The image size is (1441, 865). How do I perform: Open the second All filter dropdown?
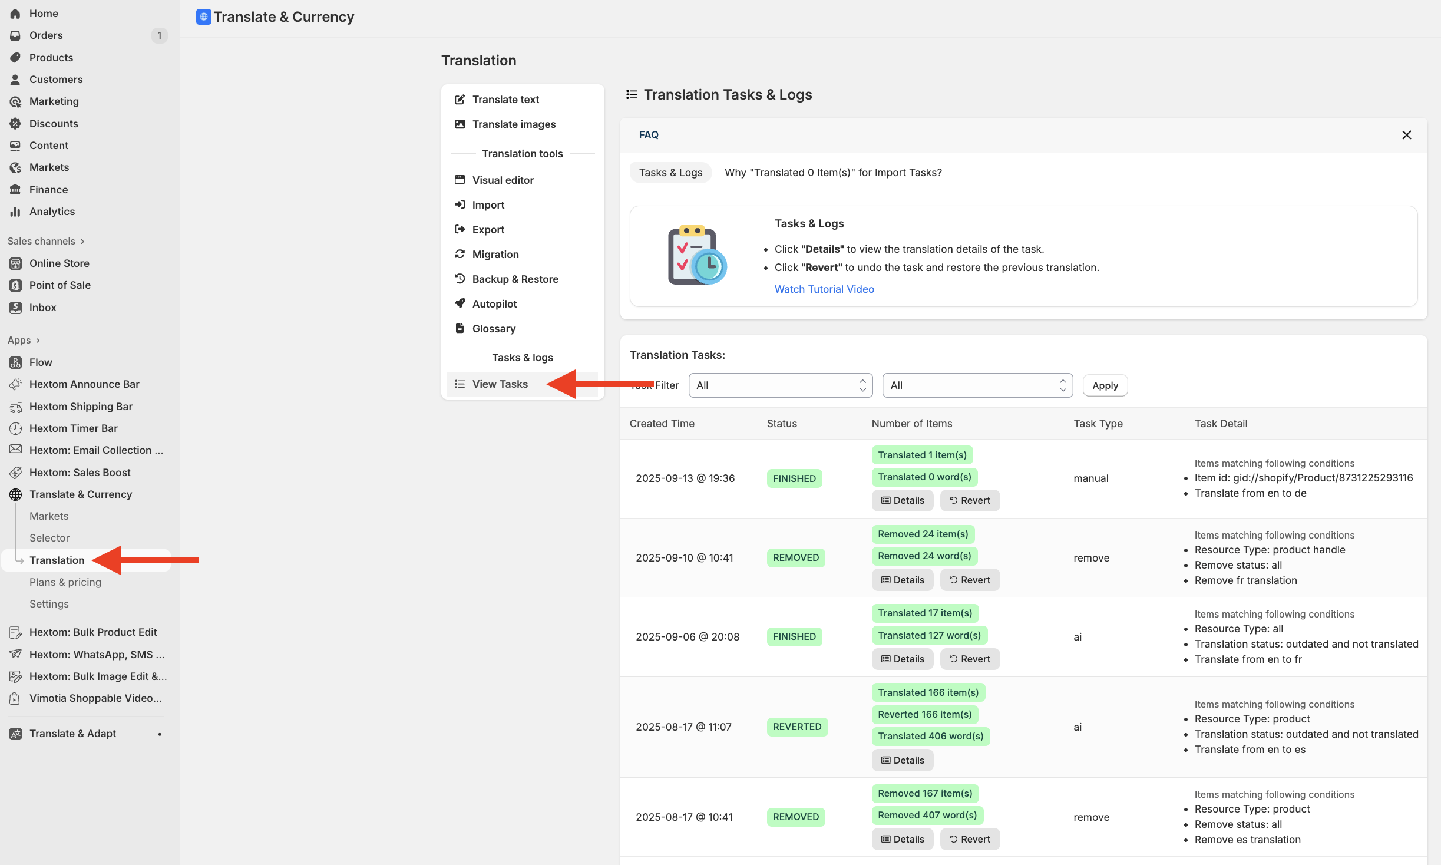pyautogui.click(x=977, y=385)
